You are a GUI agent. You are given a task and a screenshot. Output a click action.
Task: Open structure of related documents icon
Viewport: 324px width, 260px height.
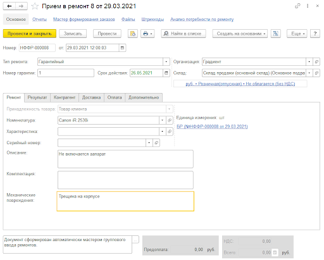[276, 34]
